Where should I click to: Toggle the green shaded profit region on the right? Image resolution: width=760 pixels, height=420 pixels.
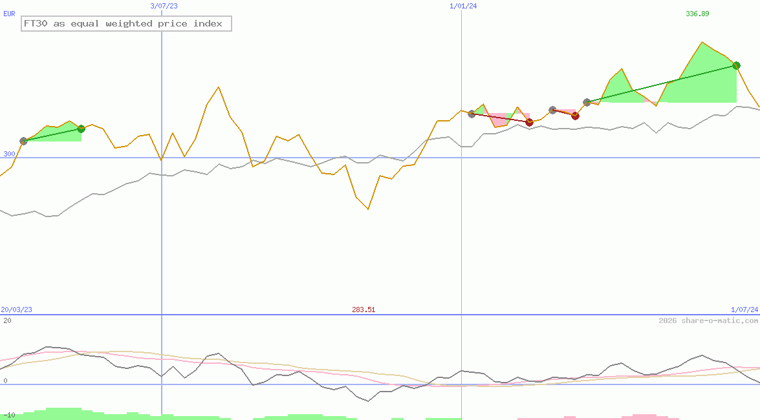699,84
